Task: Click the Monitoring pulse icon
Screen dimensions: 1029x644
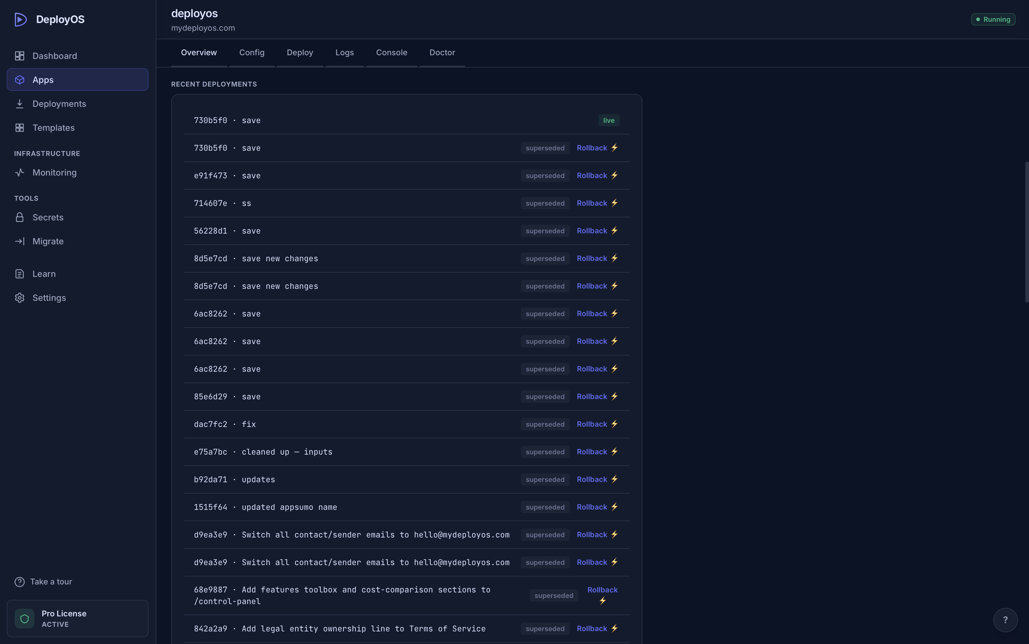Action: (x=20, y=173)
